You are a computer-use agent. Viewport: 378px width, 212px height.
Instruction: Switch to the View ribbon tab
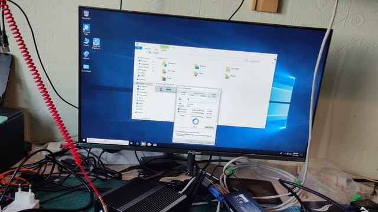point(156,49)
